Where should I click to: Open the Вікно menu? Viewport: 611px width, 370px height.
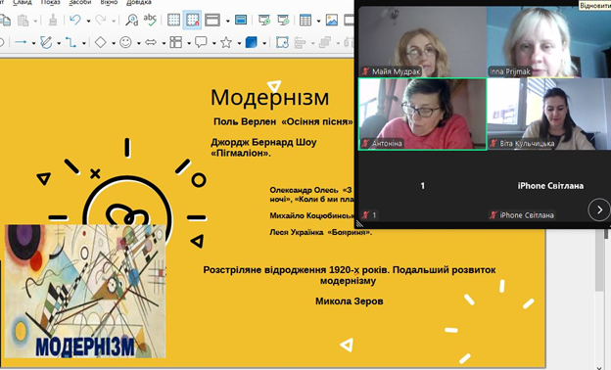[x=109, y=2]
